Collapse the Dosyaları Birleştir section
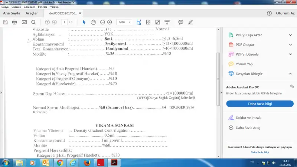 [291, 74]
